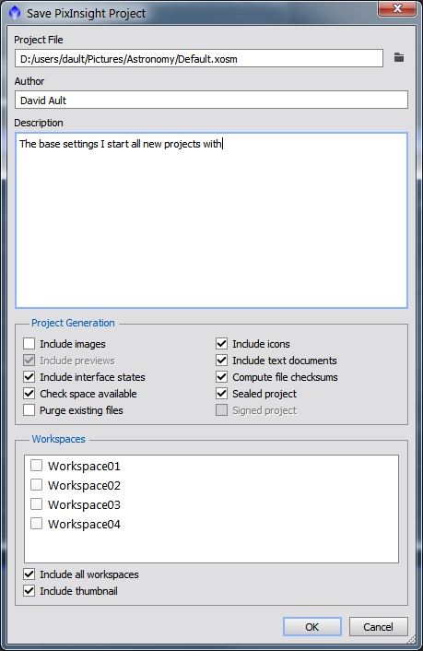Cancel the save project dialog
The height and width of the screenshot is (651, 423).
(x=378, y=626)
